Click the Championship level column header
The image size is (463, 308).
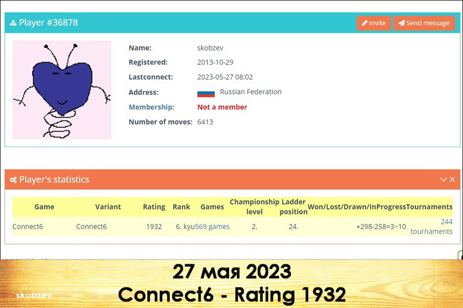click(254, 207)
